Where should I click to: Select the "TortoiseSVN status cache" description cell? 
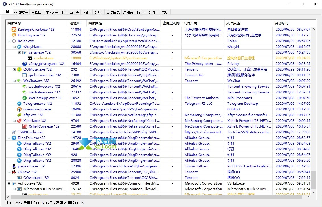pyautogui.click(x=248, y=132)
